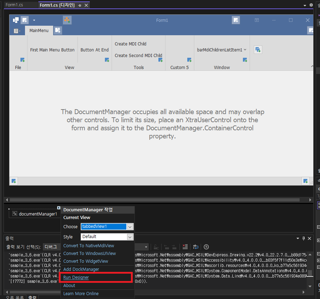This screenshot has height=299, width=320.
Task: Open output window position dropdown arrow
Action: click(x=298, y=238)
